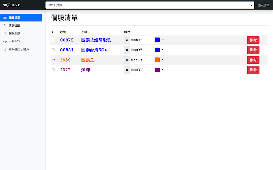
Task: Grab the move handle for row 2023
Action: 53,70
